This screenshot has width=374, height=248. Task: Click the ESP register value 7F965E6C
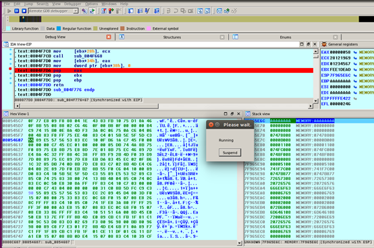tap(340, 75)
